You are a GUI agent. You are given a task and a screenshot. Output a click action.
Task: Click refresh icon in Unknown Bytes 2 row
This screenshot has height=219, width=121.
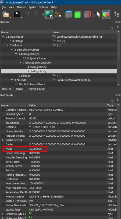(x=30, y=218)
